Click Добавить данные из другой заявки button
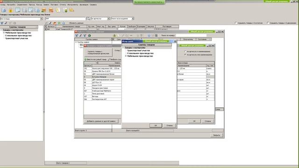This screenshot has height=168, width=299. click(101, 121)
